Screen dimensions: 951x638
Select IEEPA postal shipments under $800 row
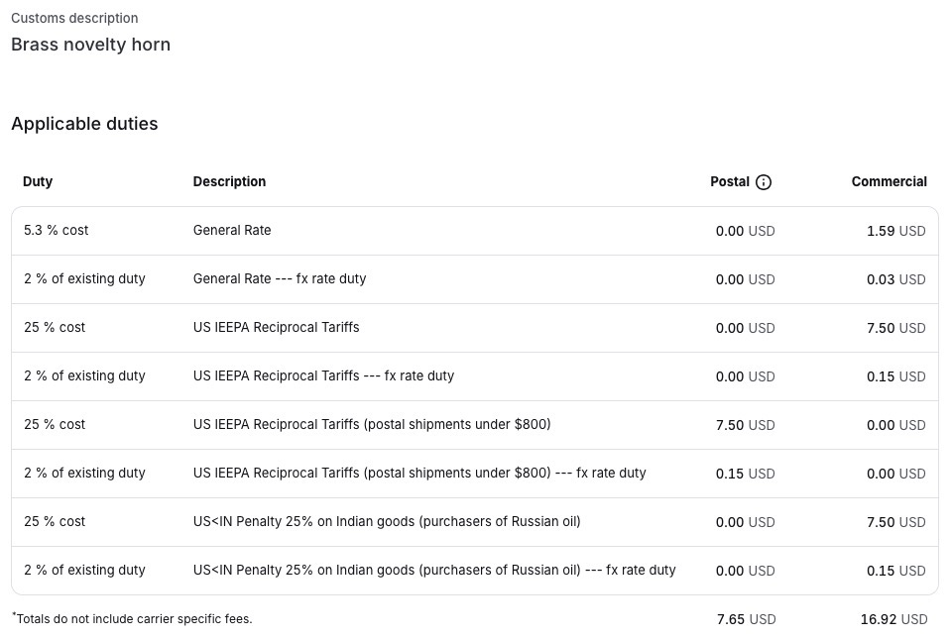372,425
